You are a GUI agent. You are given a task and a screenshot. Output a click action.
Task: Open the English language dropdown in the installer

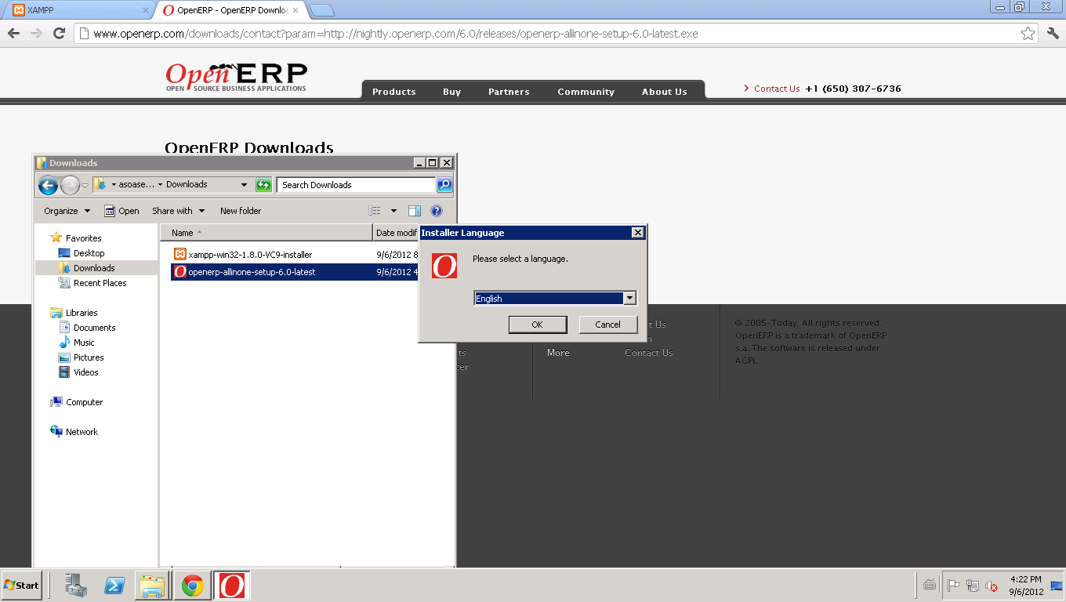click(629, 298)
